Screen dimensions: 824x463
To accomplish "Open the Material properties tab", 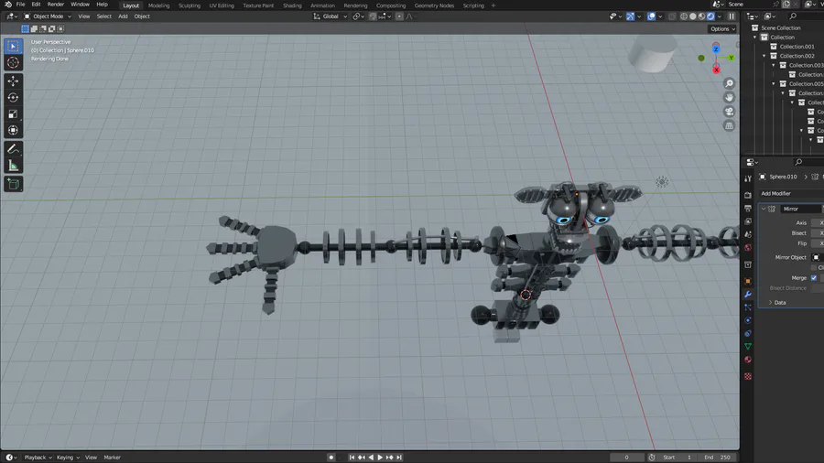I will 748,361.
